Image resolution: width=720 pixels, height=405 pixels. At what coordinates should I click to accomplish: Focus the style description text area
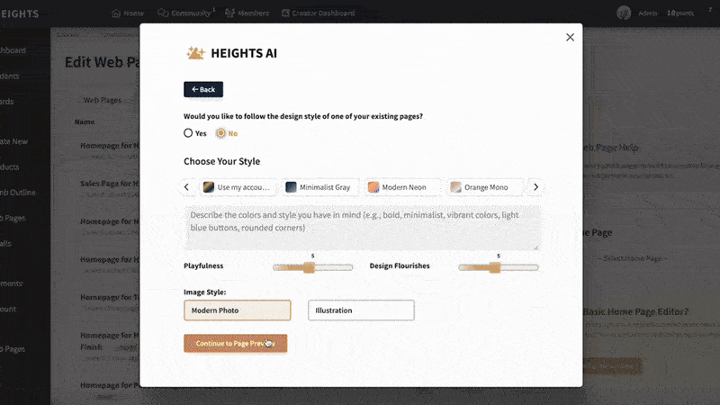363,228
